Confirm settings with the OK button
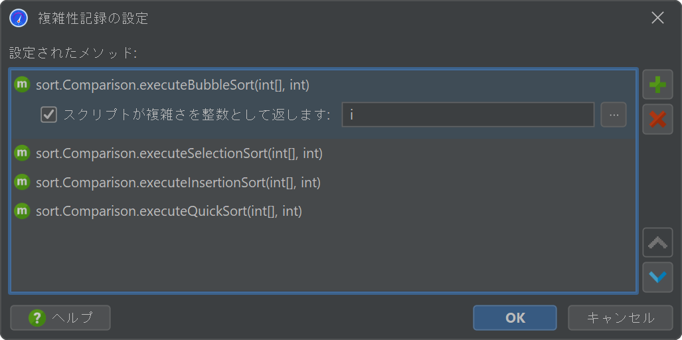Viewport: 682px width, 340px height. (x=515, y=318)
